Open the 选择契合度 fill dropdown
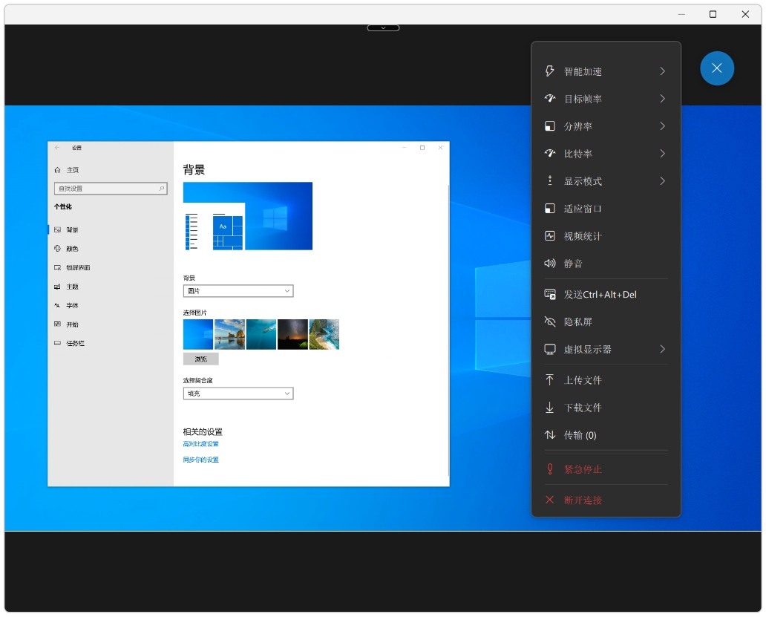 tap(238, 394)
